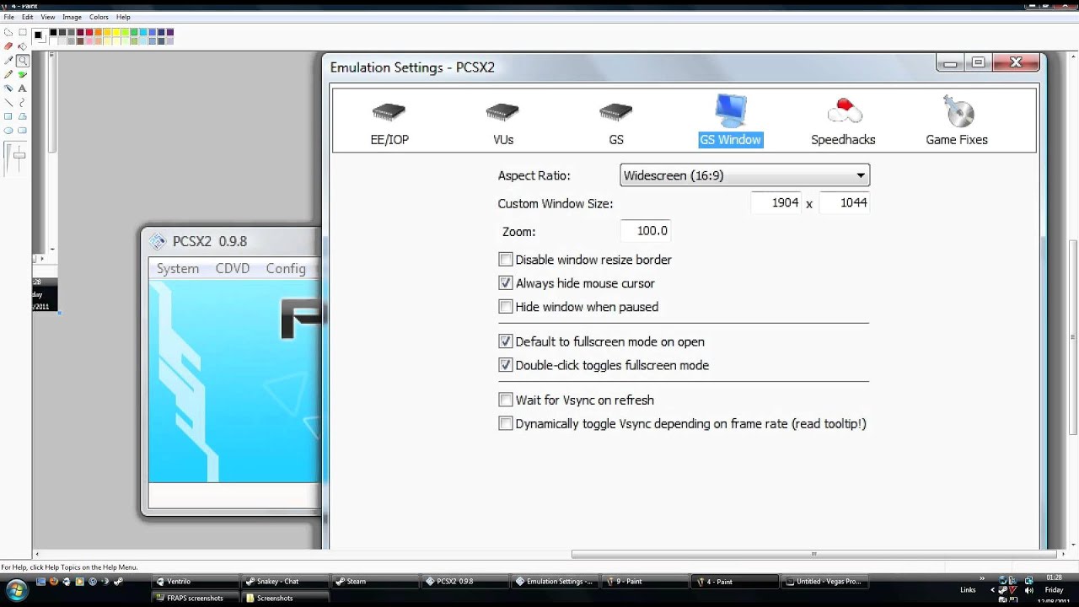Open the View menu in Paint
Image resolution: width=1079 pixels, height=607 pixels.
[48, 17]
